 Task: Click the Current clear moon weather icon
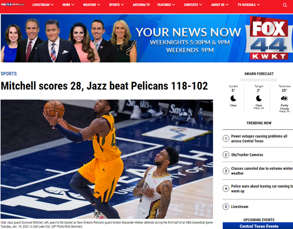(x=233, y=98)
